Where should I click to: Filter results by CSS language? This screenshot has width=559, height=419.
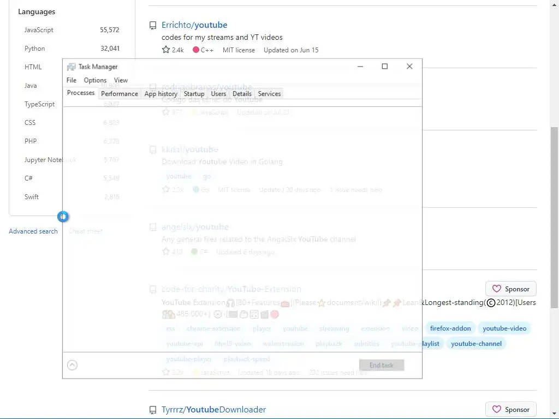pos(30,123)
